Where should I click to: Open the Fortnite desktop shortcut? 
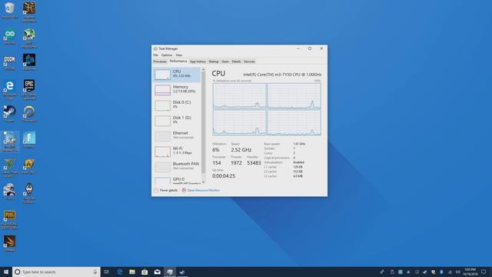pos(29,140)
